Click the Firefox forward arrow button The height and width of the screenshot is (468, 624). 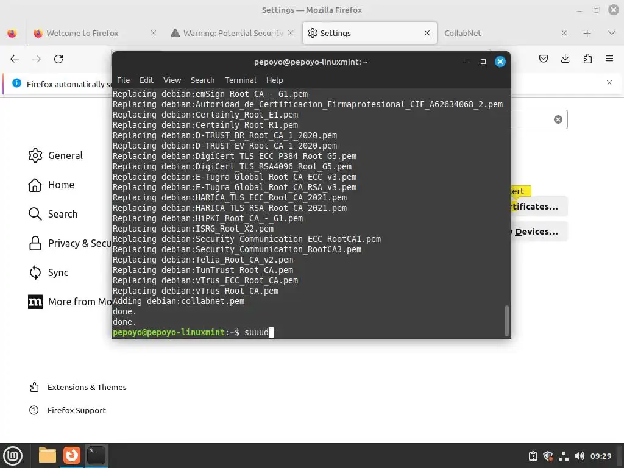[x=37, y=59]
